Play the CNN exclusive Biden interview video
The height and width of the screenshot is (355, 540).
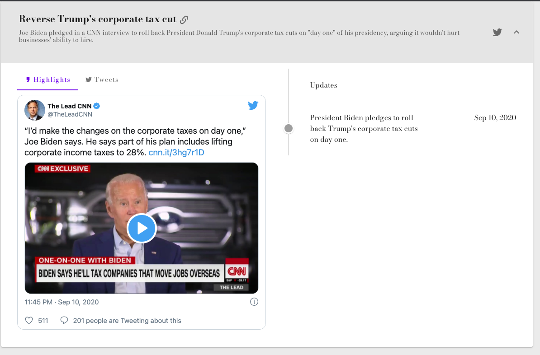point(142,228)
